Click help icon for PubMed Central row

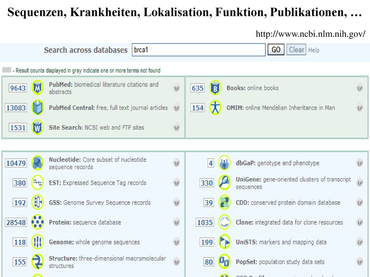point(176,107)
